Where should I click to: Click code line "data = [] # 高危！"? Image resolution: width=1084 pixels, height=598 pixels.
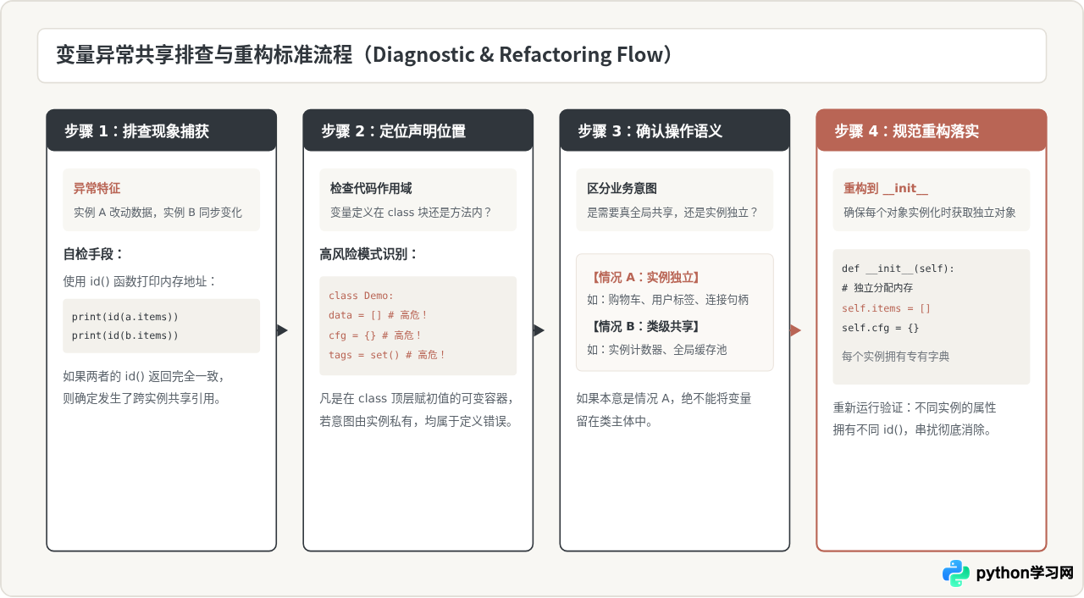[x=378, y=315]
